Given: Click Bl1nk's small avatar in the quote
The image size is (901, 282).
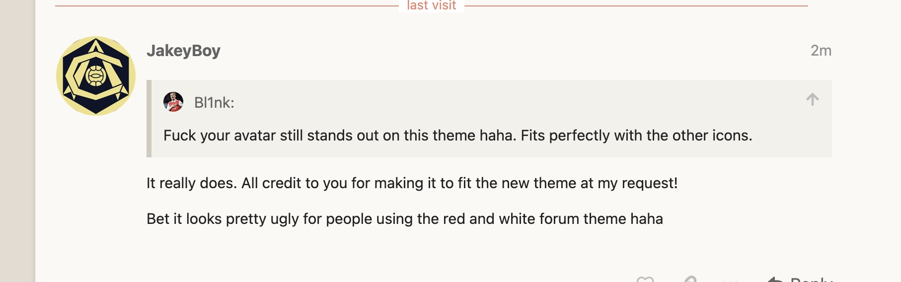Looking at the screenshot, I should (173, 102).
